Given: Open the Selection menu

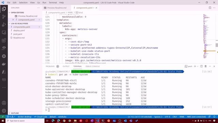Looking at the screenshot, I should pos(23,2).
